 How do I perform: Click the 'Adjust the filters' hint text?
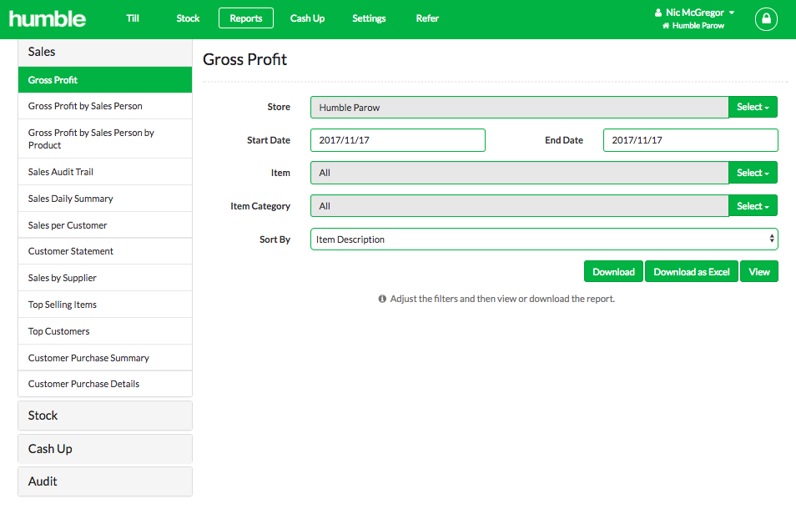coord(502,299)
